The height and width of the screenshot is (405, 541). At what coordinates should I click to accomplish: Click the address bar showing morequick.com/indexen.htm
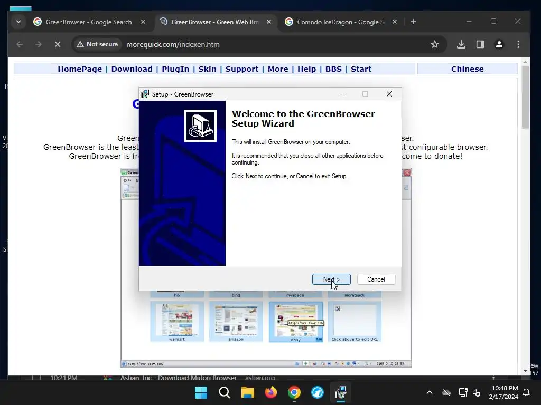point(173,44)
